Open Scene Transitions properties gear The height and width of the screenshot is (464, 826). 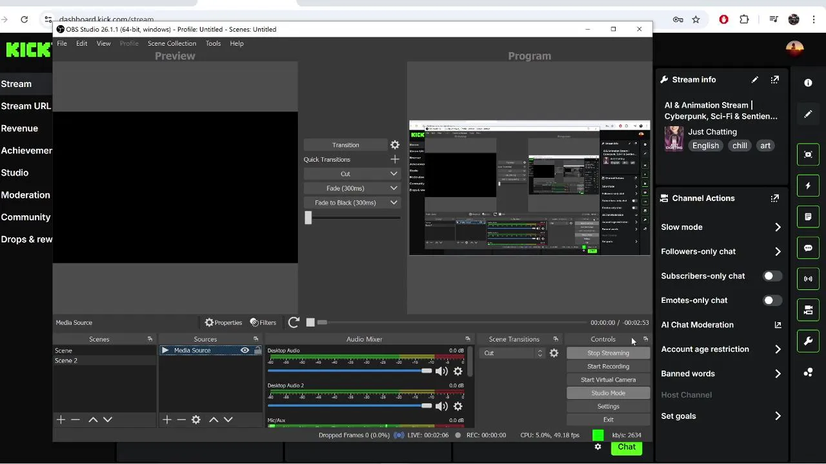tap(554, 353)
